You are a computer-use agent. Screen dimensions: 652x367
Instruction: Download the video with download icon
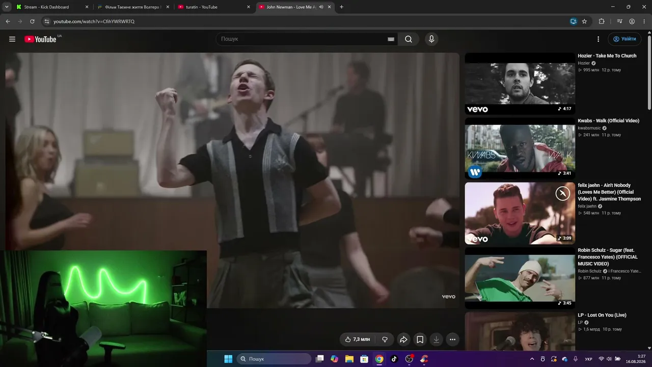coord(436,339)
